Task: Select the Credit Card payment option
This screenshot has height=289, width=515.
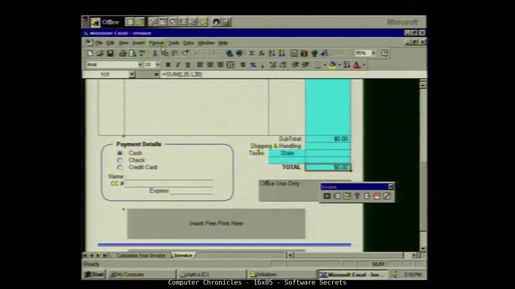Action: [120, 167]
